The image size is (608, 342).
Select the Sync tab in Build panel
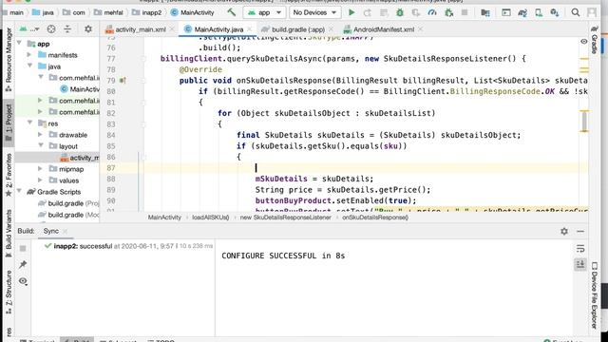point(50,231)
